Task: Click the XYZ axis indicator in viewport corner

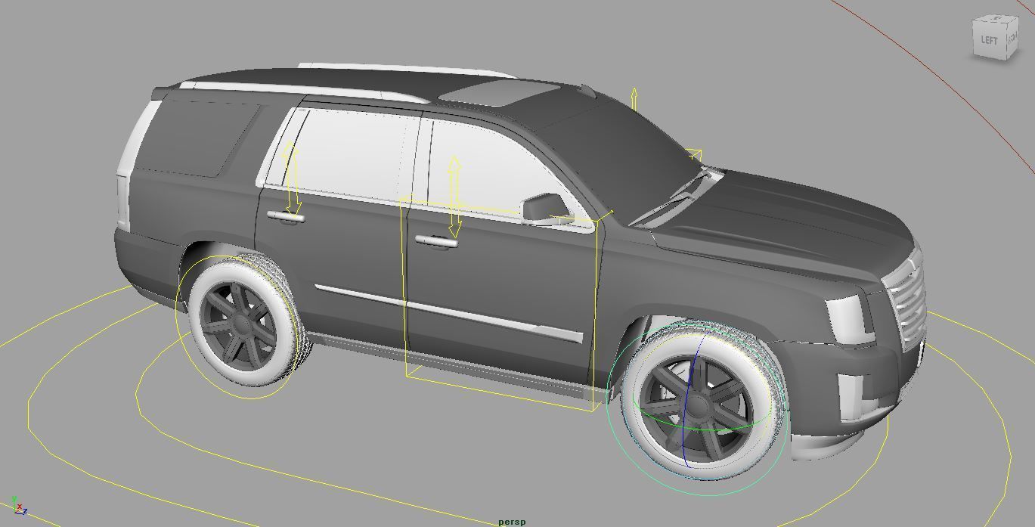Action: coord(18,506)
